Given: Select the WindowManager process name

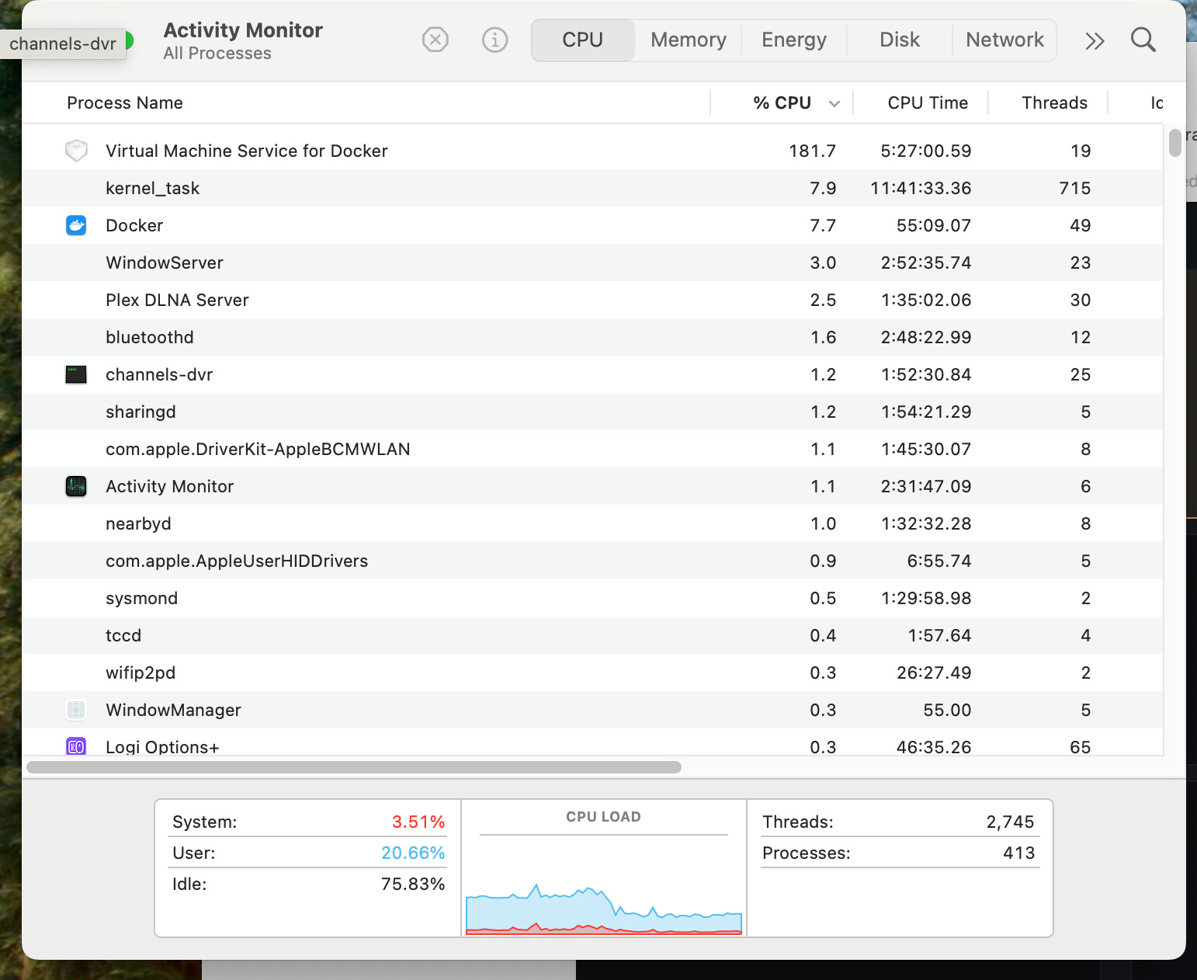Looking at the screenshot, I should (173, 710).
